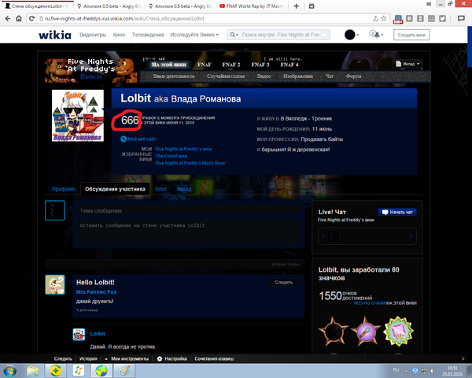Open the FNAF 2 navigation menu
This screenshot has height=378, width=472.
[230, 65]
